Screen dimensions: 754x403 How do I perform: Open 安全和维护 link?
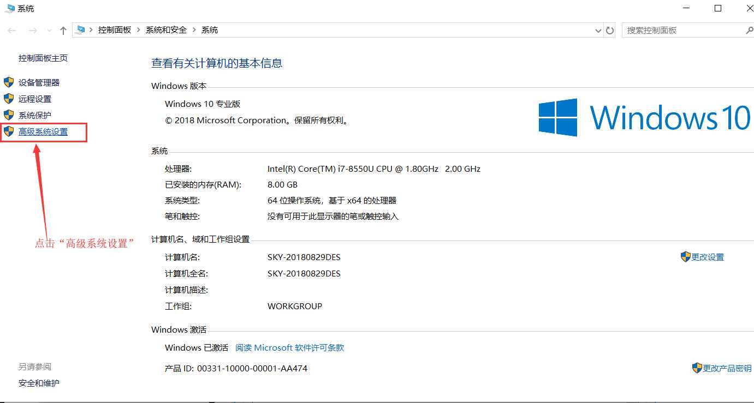(x=39, y=383)
